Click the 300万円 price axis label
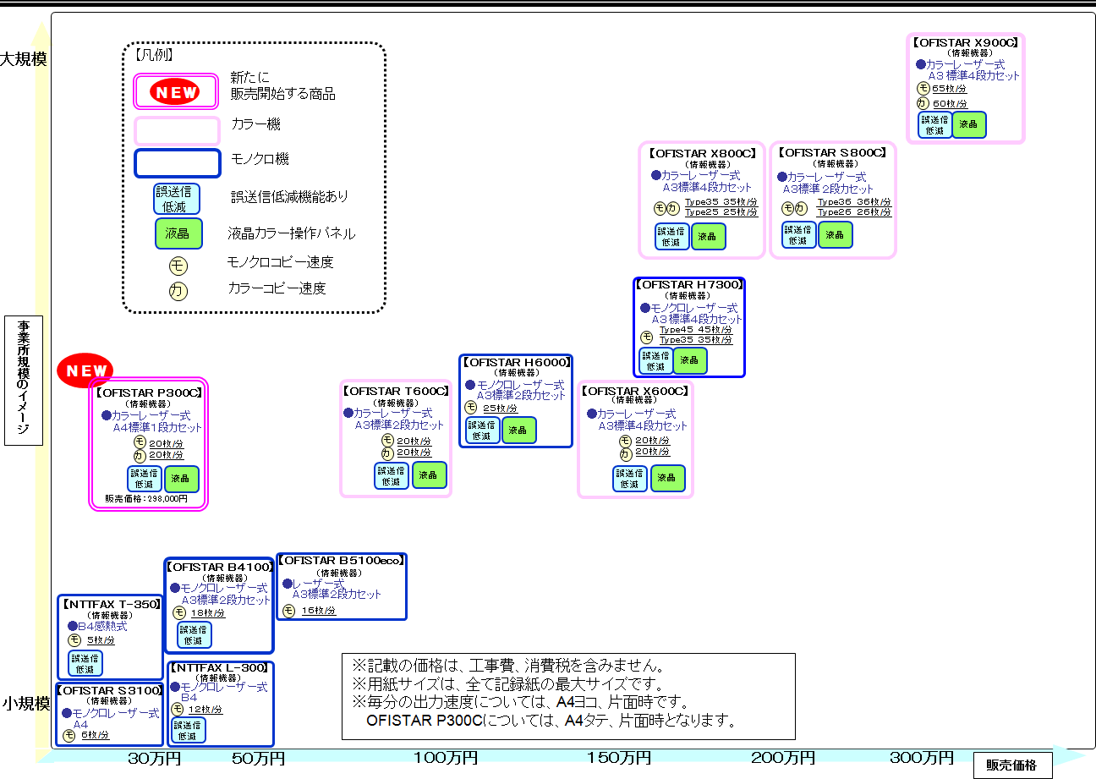 pyautogui.click(x=922, y=758)
